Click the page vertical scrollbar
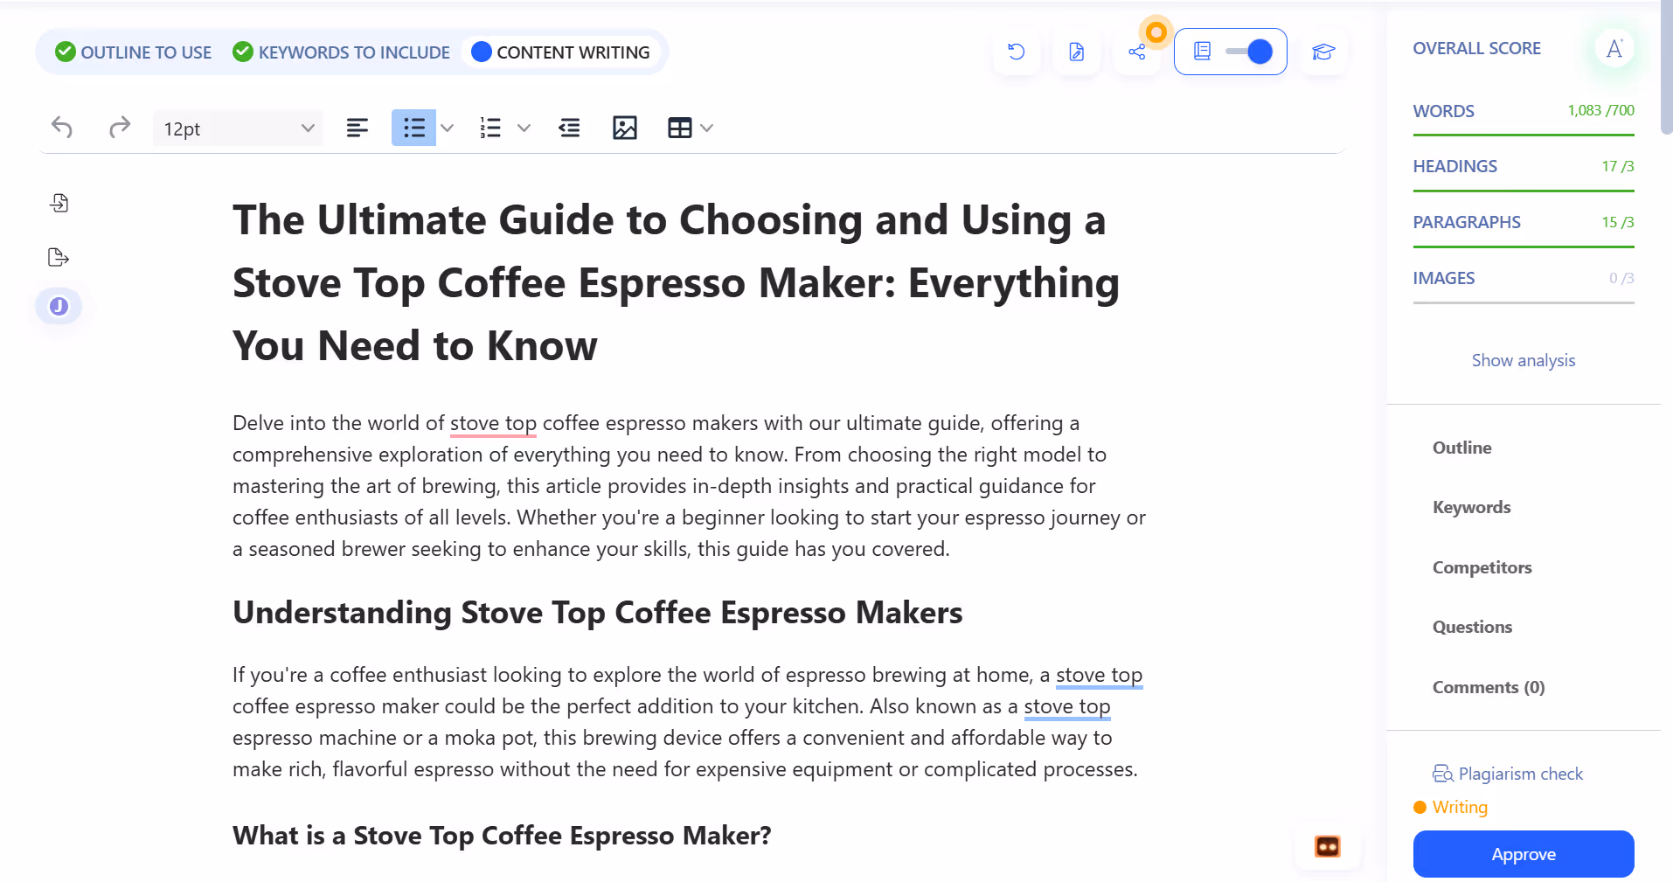 point(1666,67)
